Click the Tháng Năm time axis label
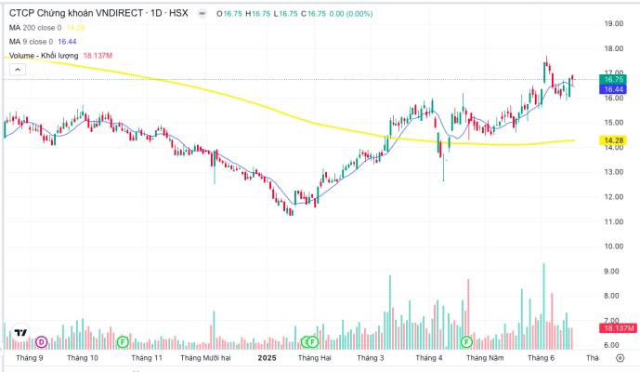The width and height of the screenshot is (640, 372). (x=485, y=358)
